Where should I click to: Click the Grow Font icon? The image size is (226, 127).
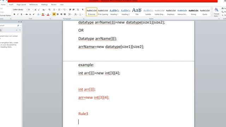(35, 10)
